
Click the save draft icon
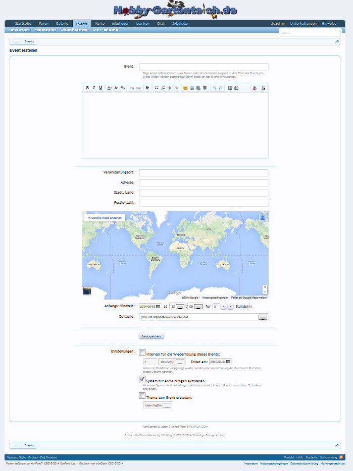click(x=230, y=88)
